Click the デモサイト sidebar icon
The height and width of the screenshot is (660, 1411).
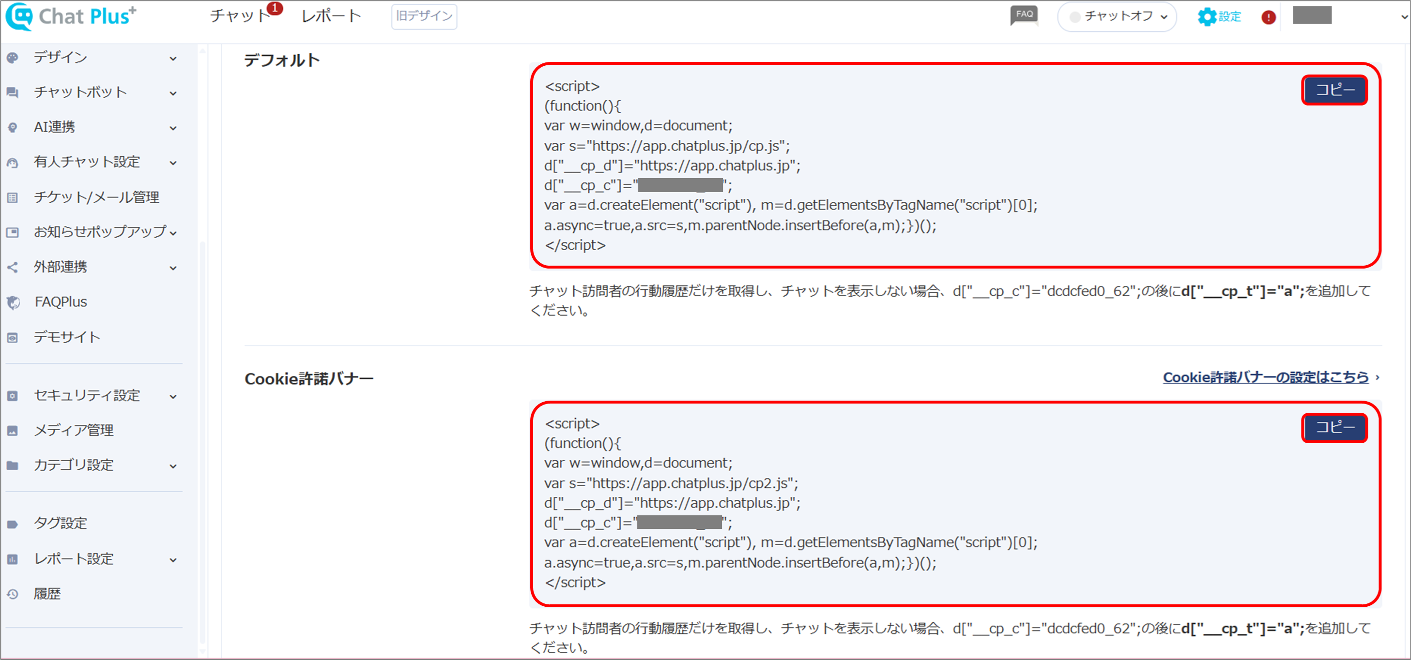coord(13,338)
